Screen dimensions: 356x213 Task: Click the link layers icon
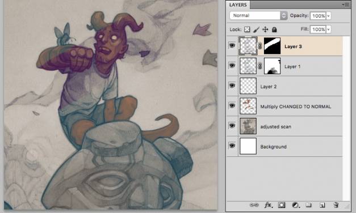click(254, 205)
